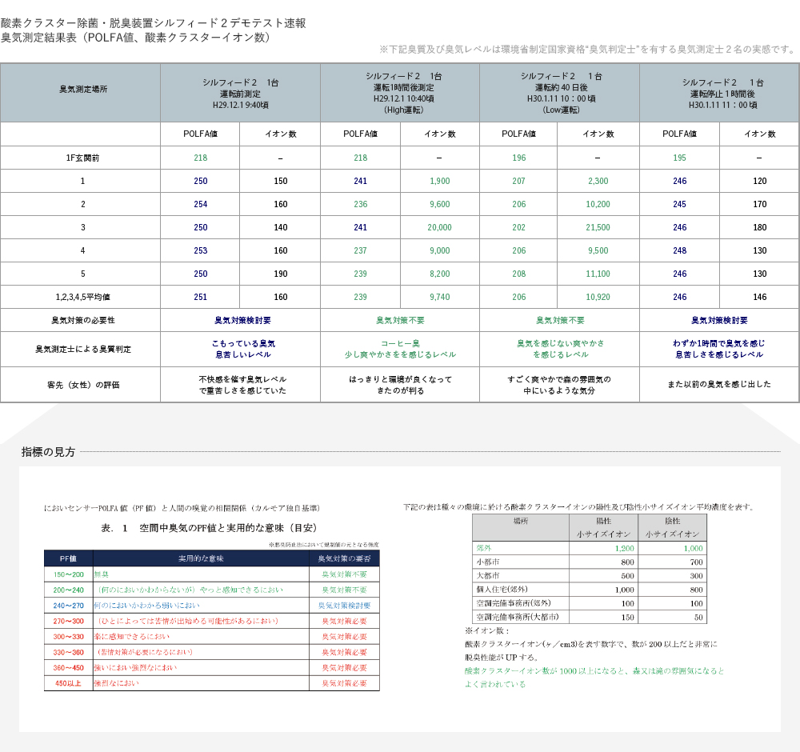The image size is (800, 752).
Task: Click the note starting with ※下記臭質及び臭気レベル
Action: pos(587,50)
